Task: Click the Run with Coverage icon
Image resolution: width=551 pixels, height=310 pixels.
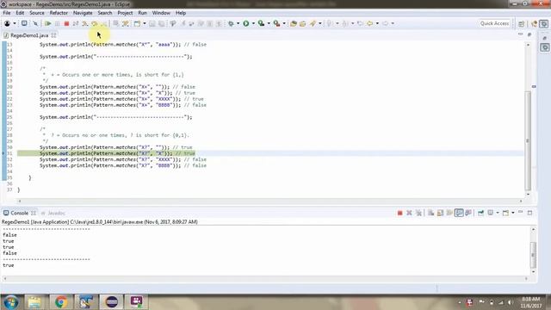Action: [x=261, y=23]
